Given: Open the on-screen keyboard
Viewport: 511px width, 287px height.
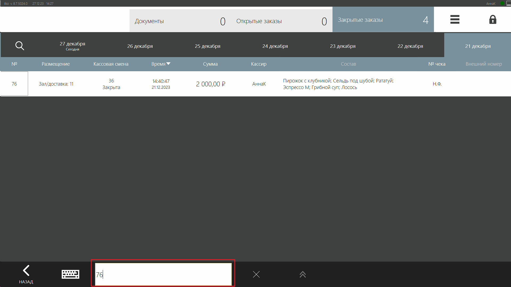Looking at the screenshot, I should [70, 274].
